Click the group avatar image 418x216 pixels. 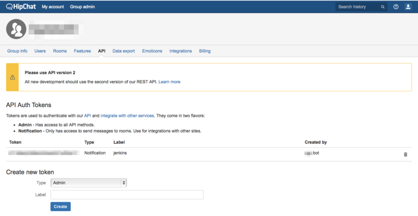tap(16, 29)
